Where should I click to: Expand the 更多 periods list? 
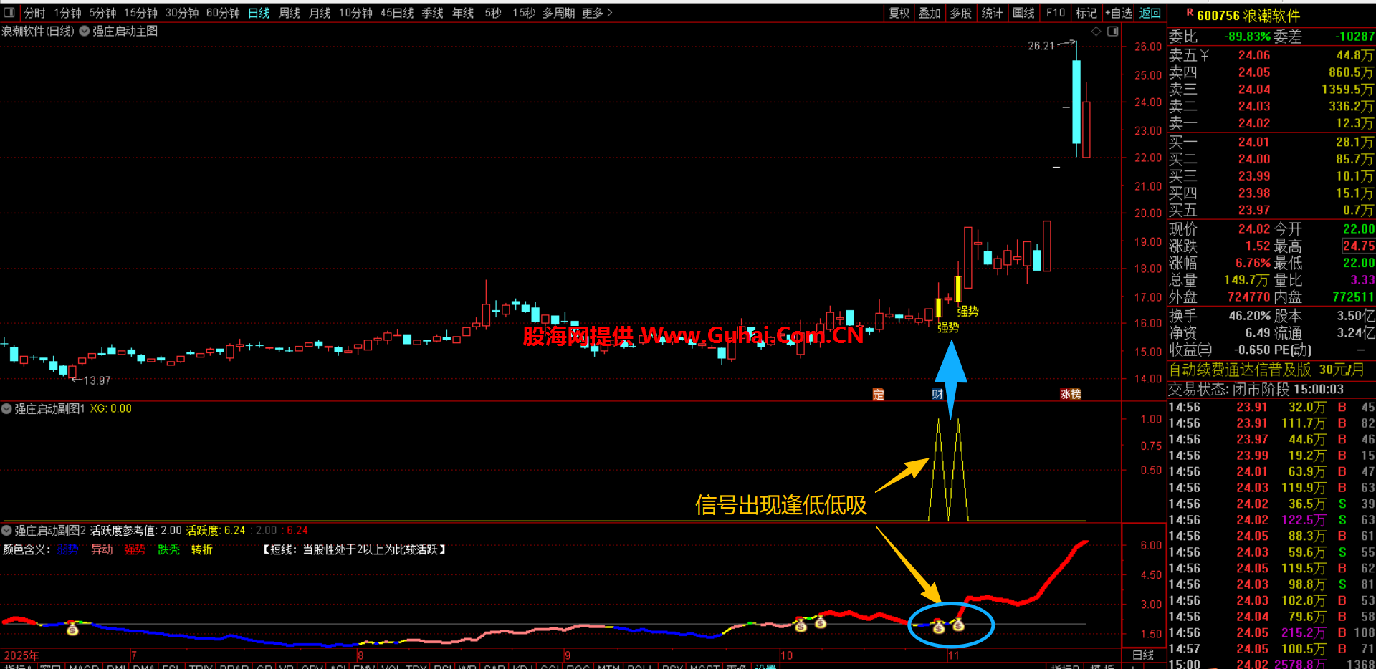click(x=597, y=13)
